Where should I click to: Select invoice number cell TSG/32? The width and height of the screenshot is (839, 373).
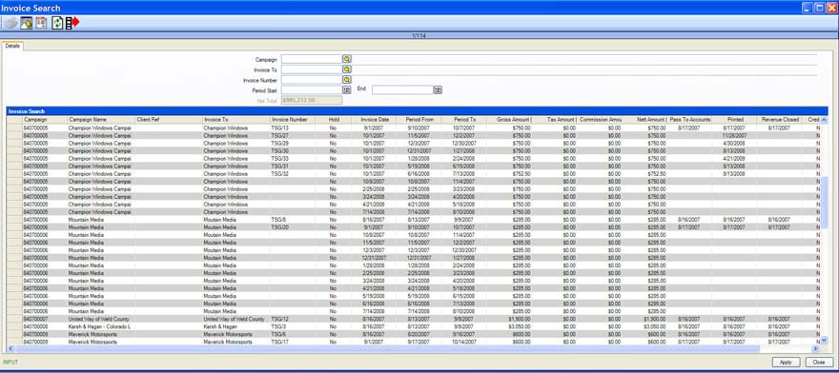[x=292, y=174]
